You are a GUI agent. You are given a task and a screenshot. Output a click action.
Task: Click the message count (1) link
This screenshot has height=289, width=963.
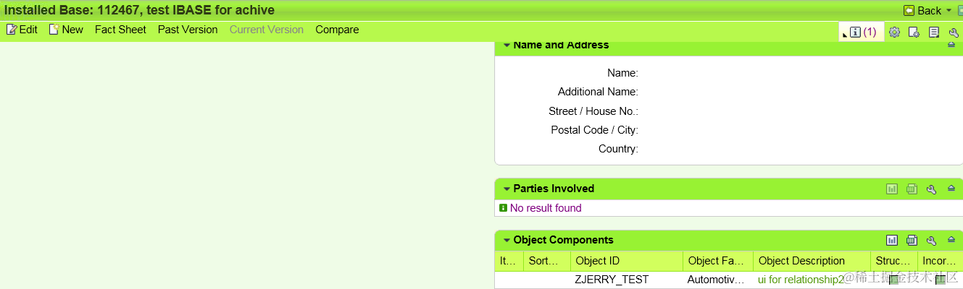click(870, 32)
